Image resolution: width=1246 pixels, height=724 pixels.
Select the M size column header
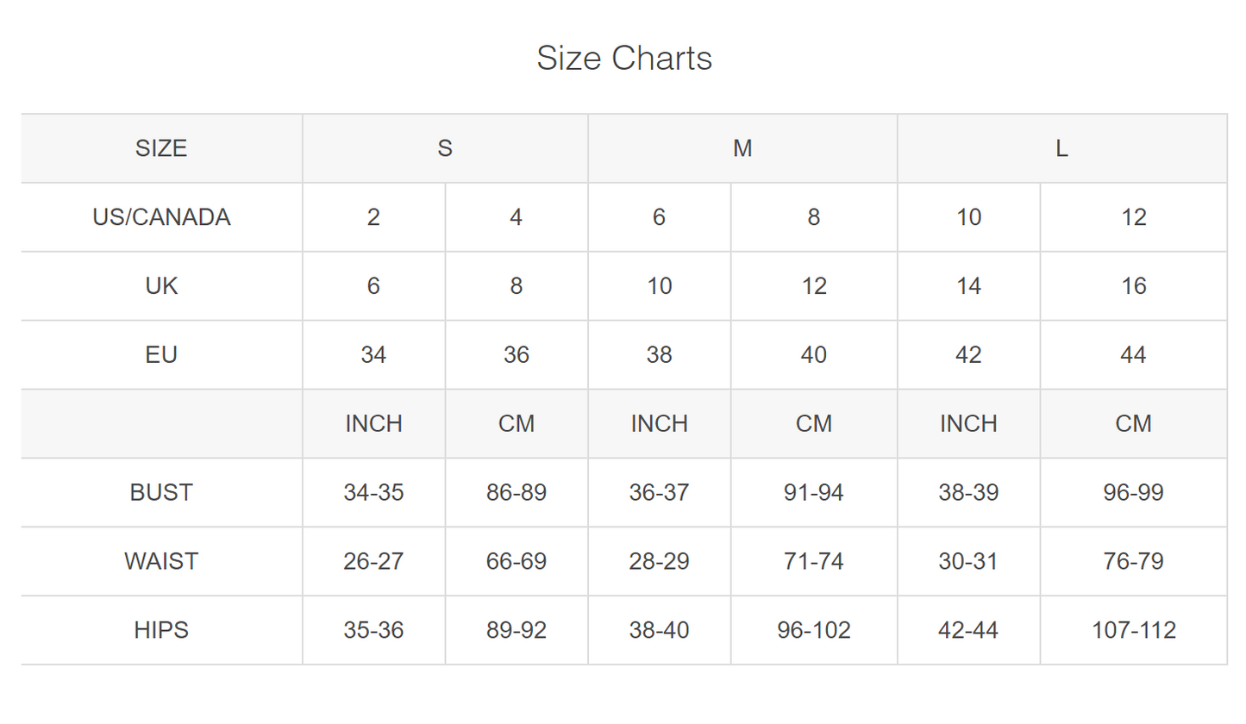pyautogui.click(x=742, y=148)
